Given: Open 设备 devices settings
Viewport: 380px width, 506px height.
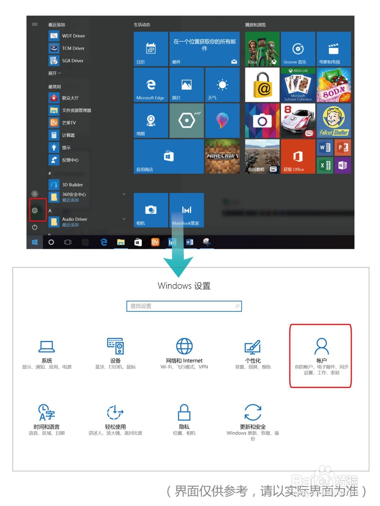Looking at the screenshot, I should [115, 354].
